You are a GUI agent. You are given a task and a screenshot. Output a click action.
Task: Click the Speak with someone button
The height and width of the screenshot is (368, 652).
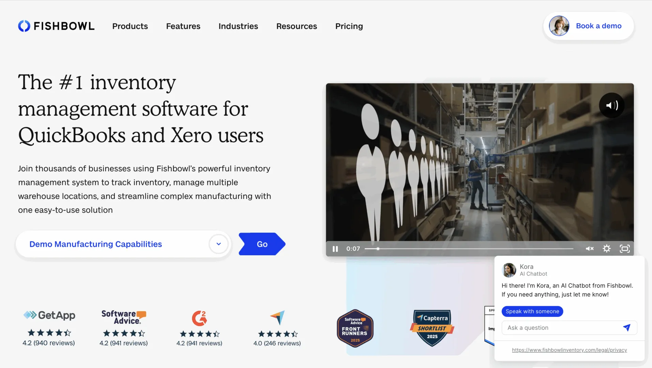pos(532,311)
